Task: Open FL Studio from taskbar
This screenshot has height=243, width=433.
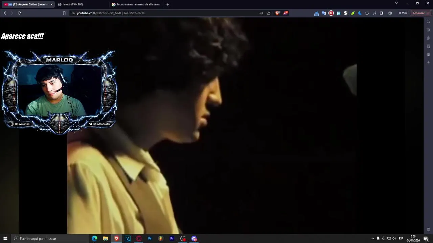Action: point(161,239)
